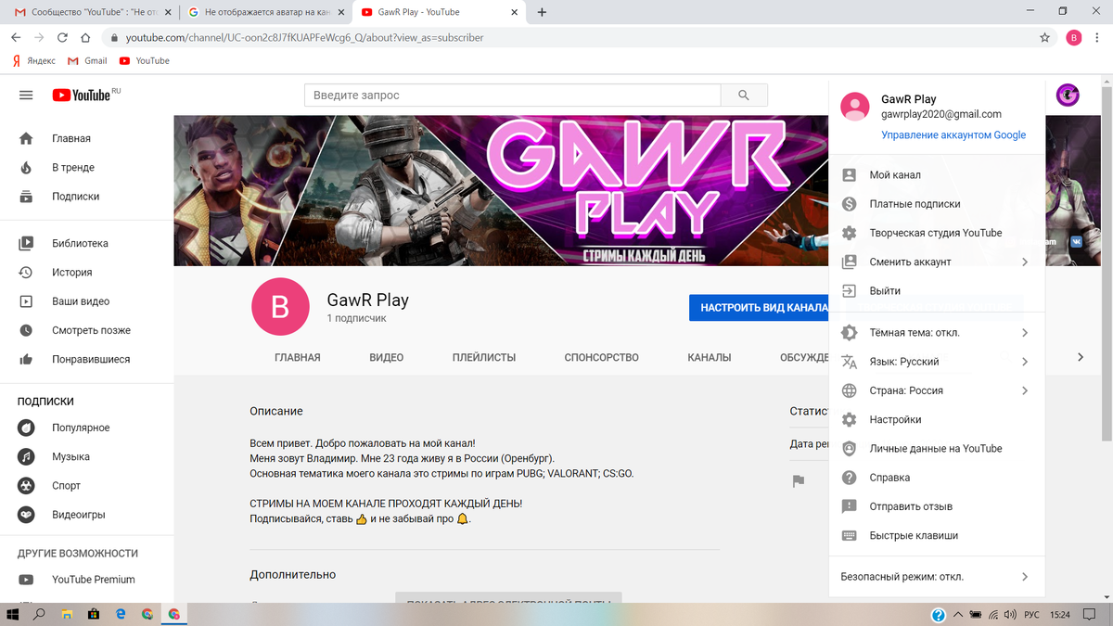Open the Gmail bookmark
1113x626 pixels.
(87, 60)
